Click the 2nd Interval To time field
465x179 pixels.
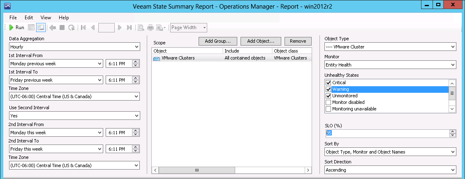coord(119,149)
